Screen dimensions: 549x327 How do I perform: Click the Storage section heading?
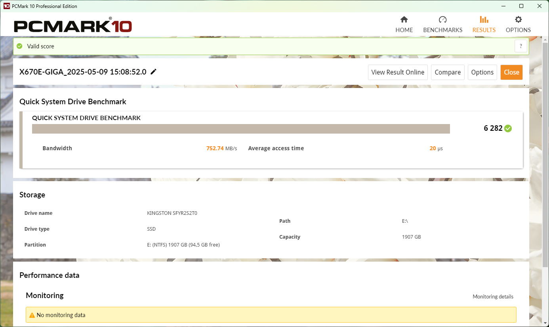point(32,195)
